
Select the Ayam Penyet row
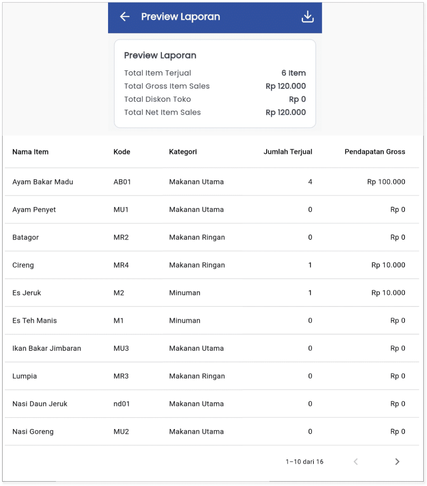click(x=212, y=210)
